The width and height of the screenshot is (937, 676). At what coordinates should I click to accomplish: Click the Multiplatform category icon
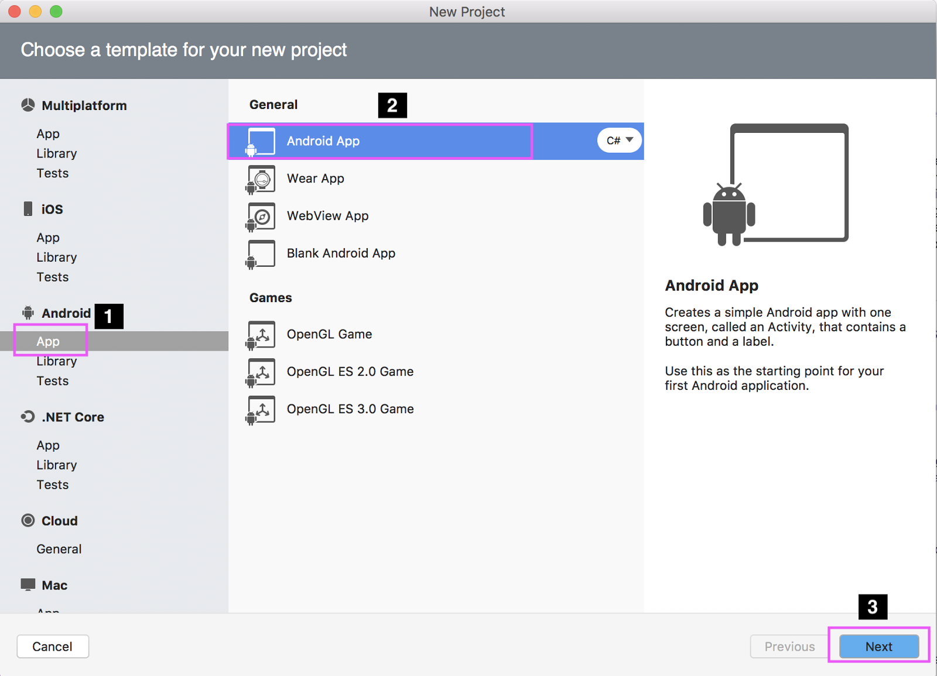28,105
